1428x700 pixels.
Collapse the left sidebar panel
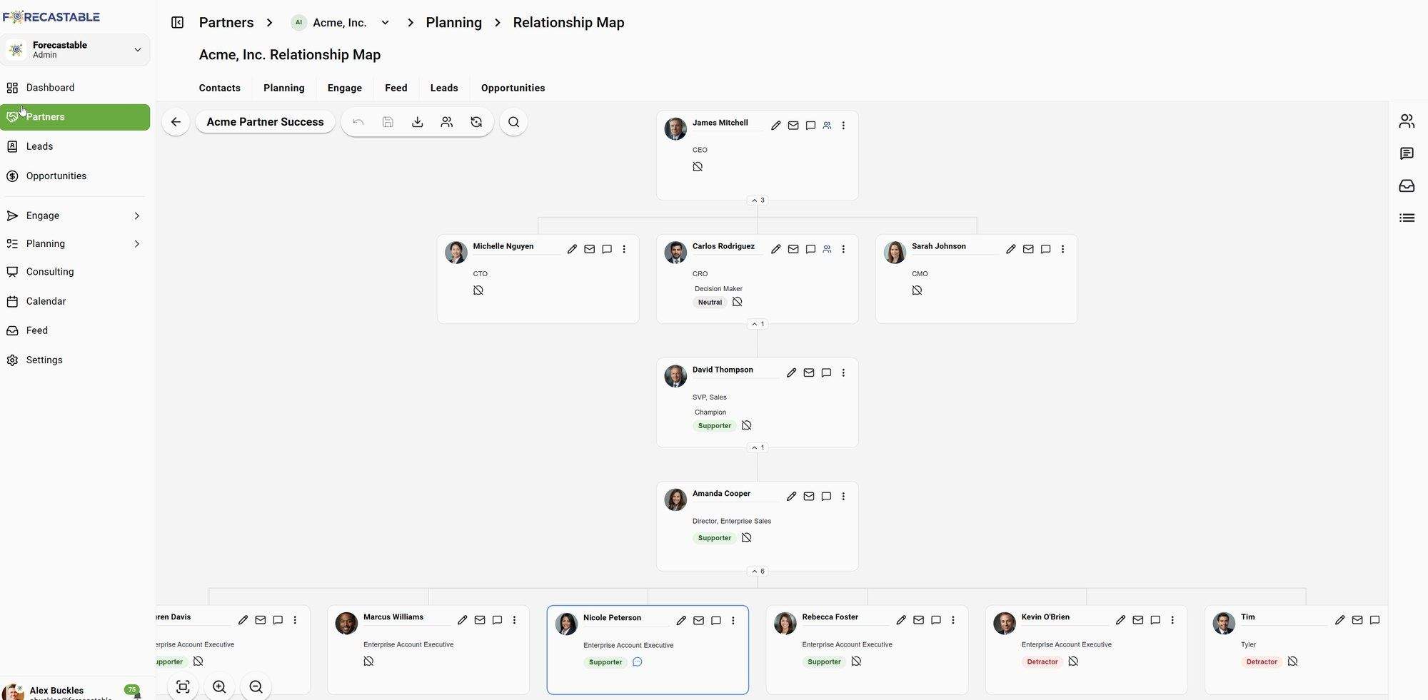[178, 23]
